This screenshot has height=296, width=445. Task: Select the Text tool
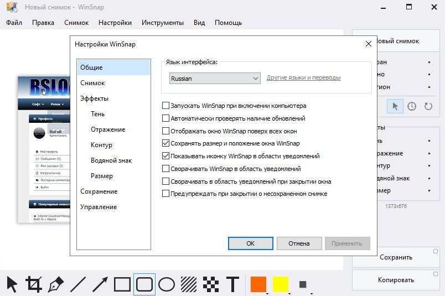click(x=232, y=284)
